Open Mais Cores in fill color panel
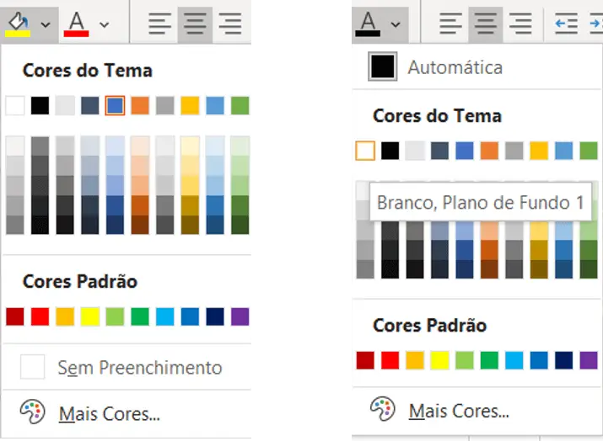603x441 pixels. (127, 413)
